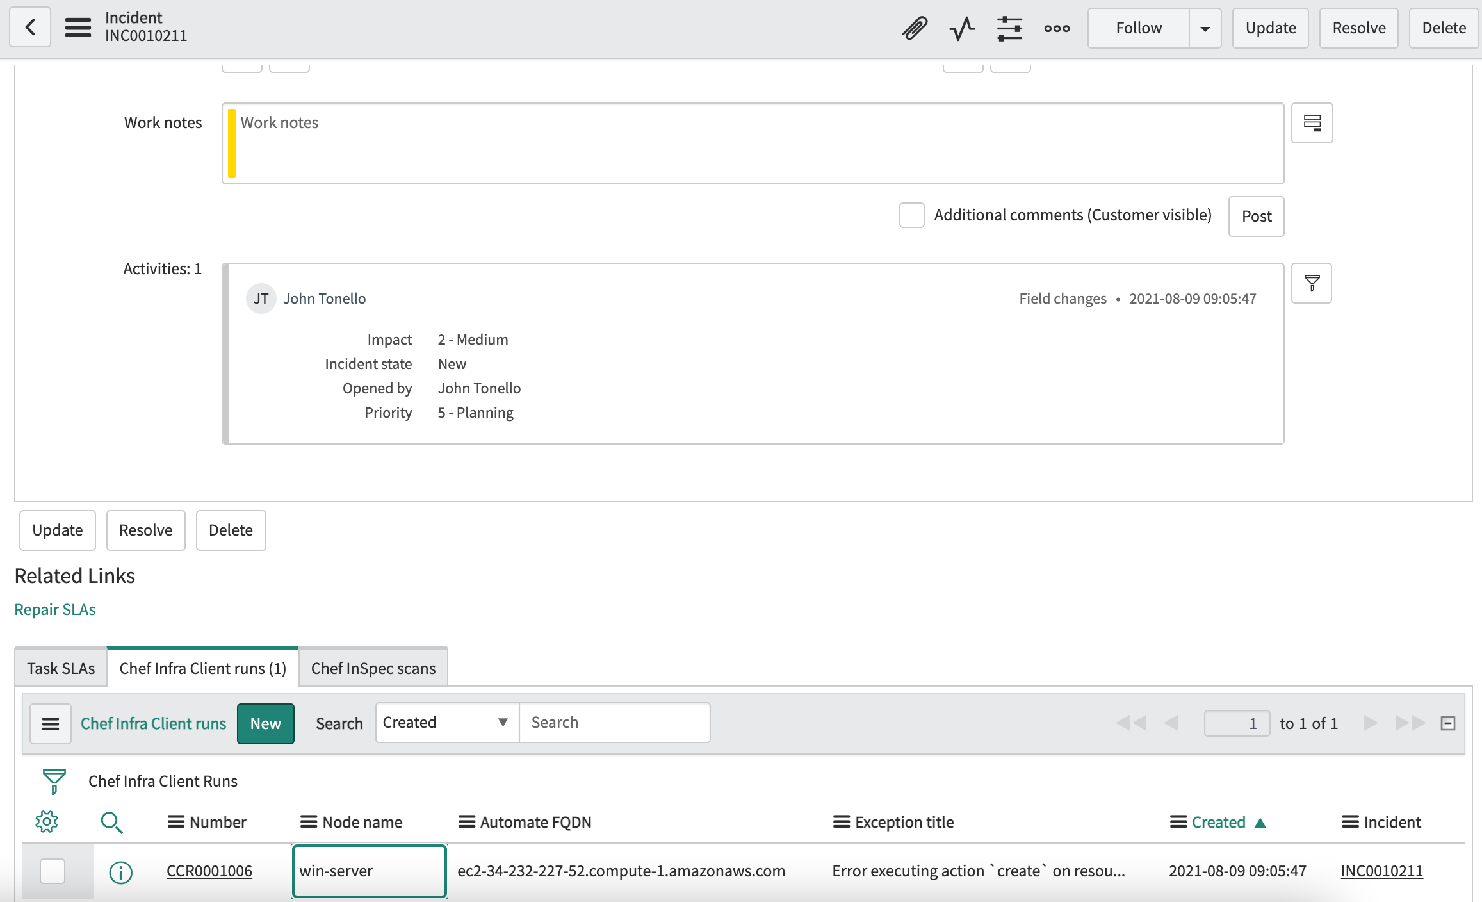Click the New button in Chef Infra runs
Image resolution: width=1482 pixels, height=902 pixels.
[x=266, y=723]
